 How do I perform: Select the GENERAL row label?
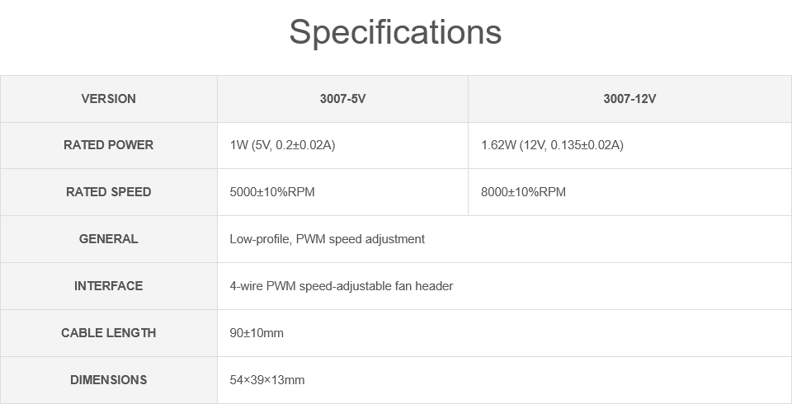[x=108, y=239]
